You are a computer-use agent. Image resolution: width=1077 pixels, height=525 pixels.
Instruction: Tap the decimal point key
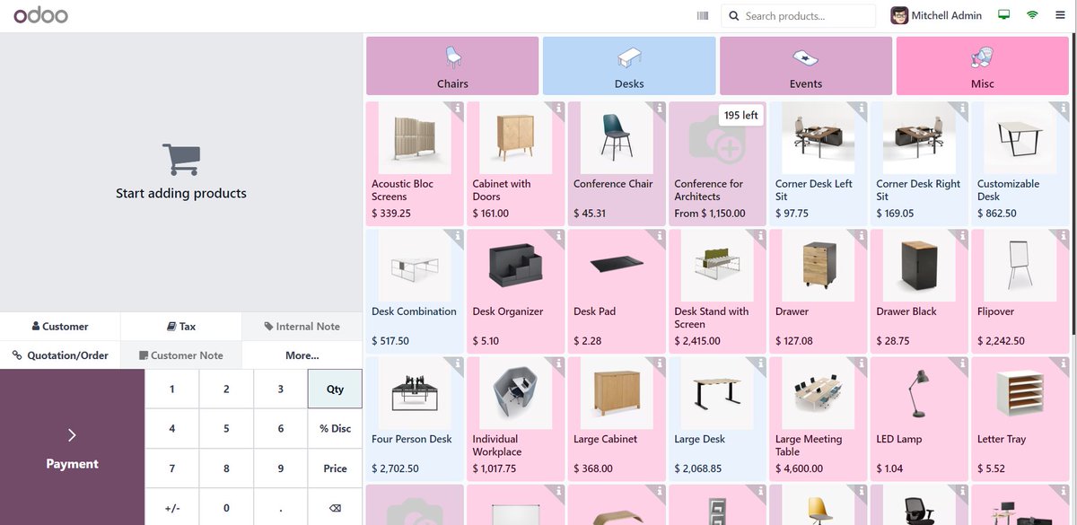281,507
